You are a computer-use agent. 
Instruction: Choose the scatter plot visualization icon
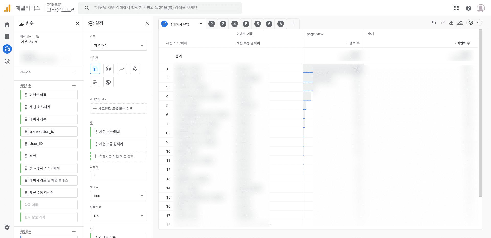pos(135,69)
